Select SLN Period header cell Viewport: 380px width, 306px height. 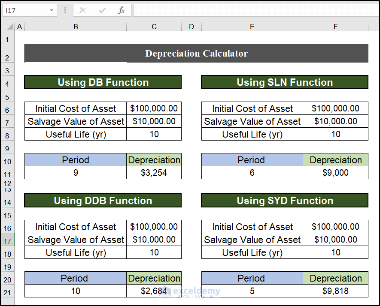pyautogui.click(x=252, y=160)
